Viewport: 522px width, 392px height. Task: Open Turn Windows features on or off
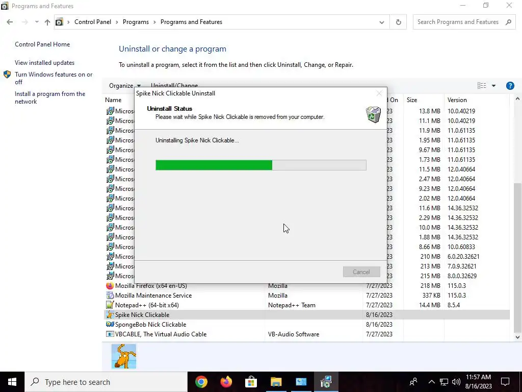pos(54,78)
